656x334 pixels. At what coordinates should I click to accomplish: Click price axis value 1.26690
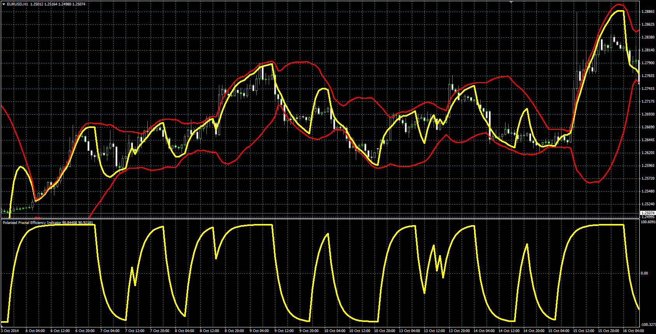648,127
